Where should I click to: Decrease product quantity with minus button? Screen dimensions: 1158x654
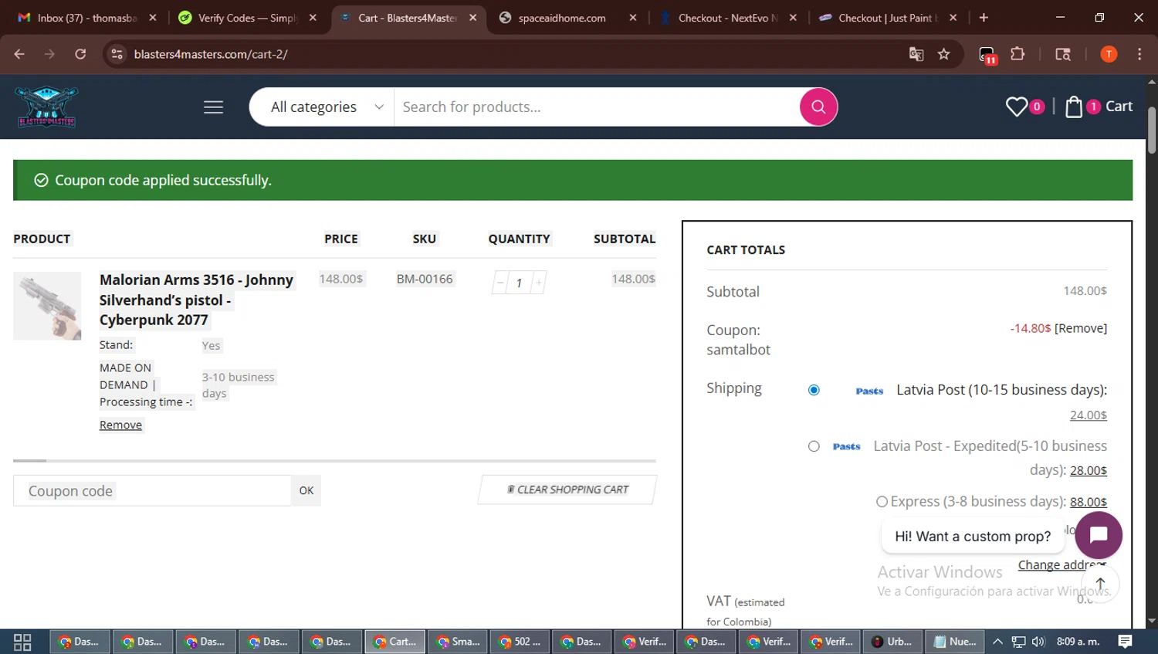pyautogui.click(x=500, y=283)
